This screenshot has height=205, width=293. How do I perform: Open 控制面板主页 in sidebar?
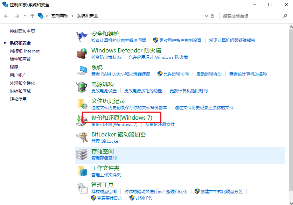[22, 31]
